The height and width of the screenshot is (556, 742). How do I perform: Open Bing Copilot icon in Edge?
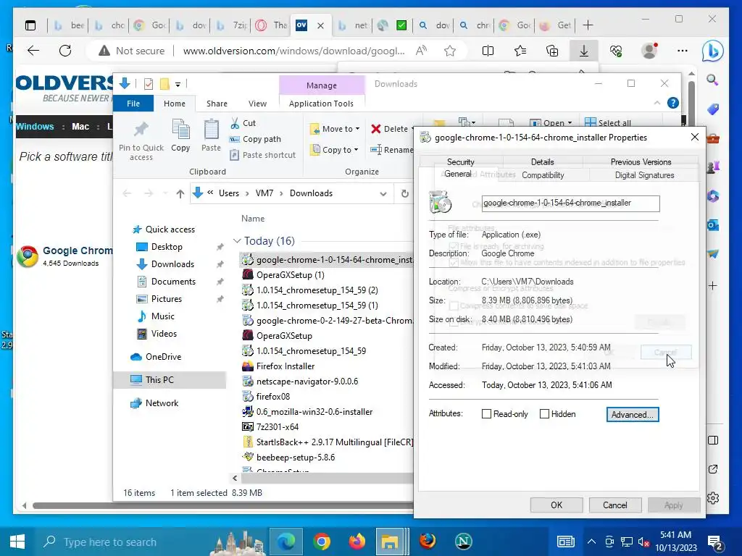point(713,51)
